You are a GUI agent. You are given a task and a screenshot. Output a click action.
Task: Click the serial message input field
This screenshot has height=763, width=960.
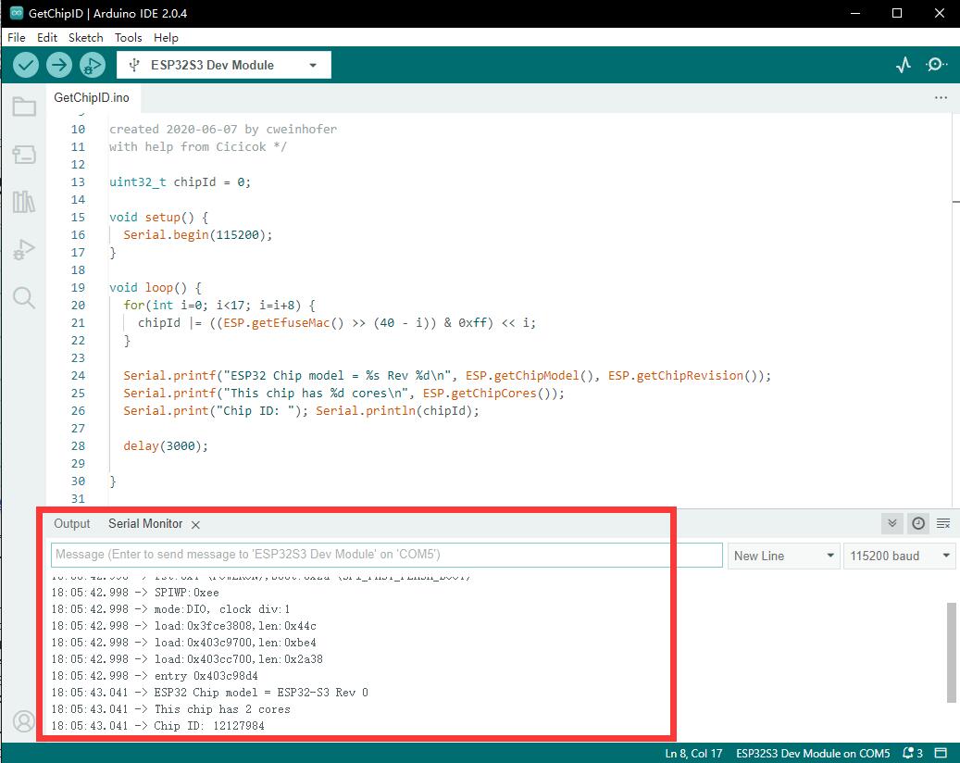pos(386,555)
